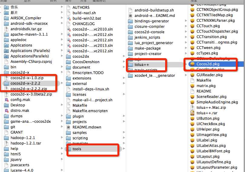
Task: Select the UILabelBMFont.pkg file
Action: point(213,151)
